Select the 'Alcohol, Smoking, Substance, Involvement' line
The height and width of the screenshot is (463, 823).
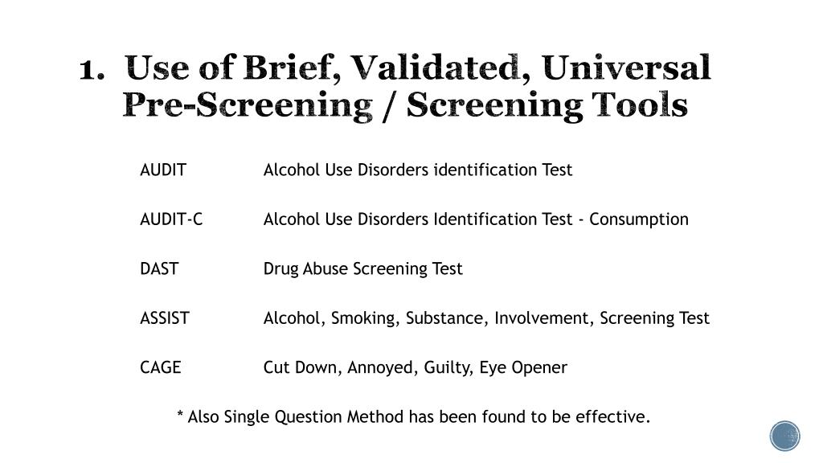486,318
